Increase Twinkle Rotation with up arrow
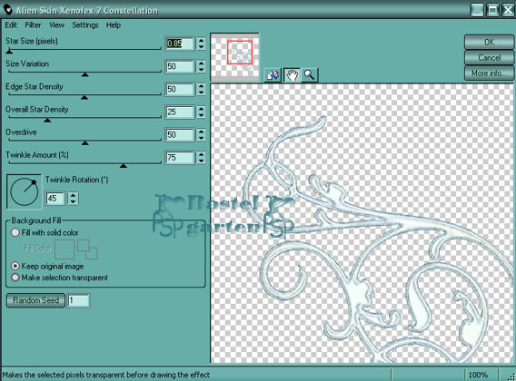The image size is (516, 381). [73, 195]
